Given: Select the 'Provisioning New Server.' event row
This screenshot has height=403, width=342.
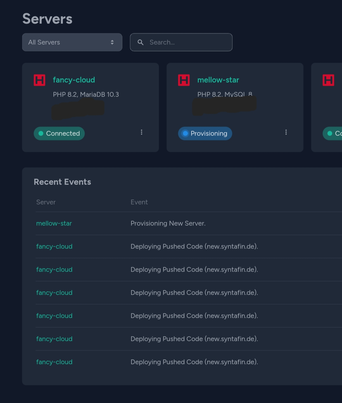Looking at the screenshot, I should click(x=168, y=223).
